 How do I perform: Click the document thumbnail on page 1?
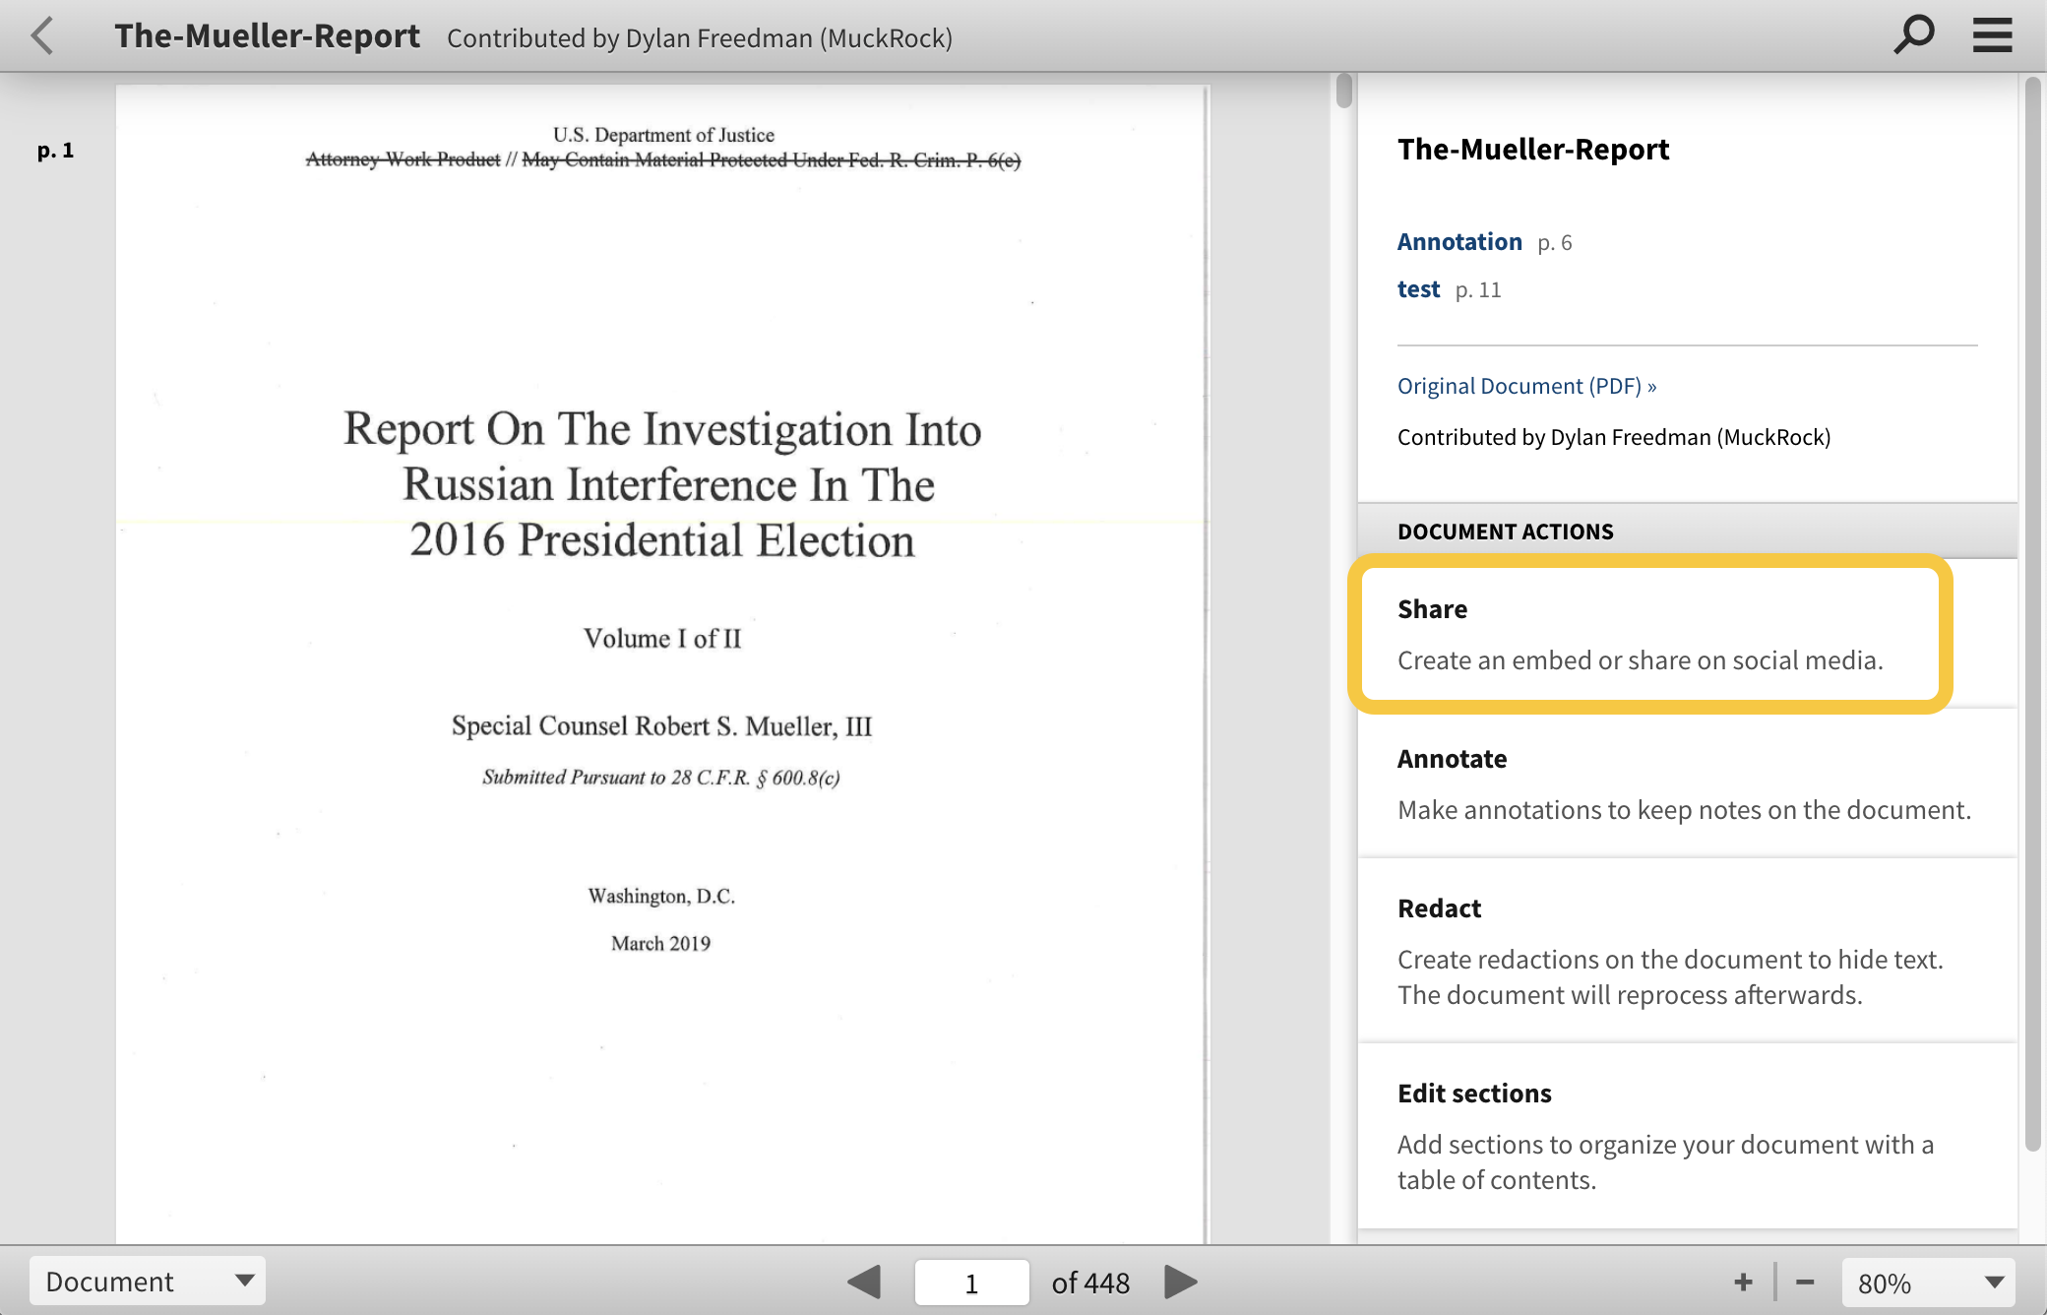click(664, 657)
